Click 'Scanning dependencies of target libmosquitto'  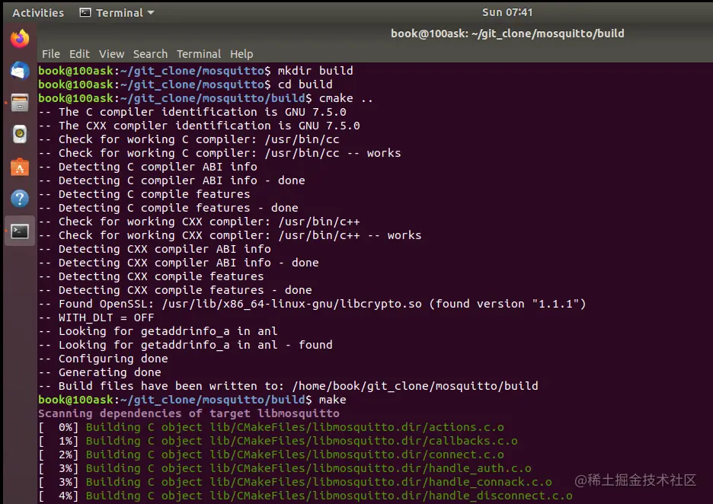click(189, 413)
